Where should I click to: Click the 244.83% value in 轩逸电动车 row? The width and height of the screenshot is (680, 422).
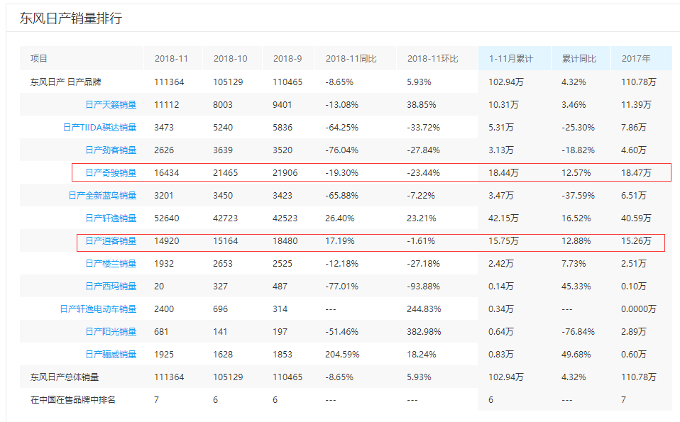pyautogui.click(x=424, y=309)
